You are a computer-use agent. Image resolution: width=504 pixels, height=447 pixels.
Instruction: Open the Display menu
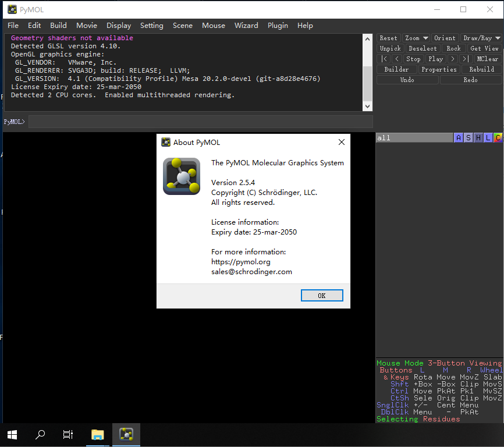click(x=119, y=26)
